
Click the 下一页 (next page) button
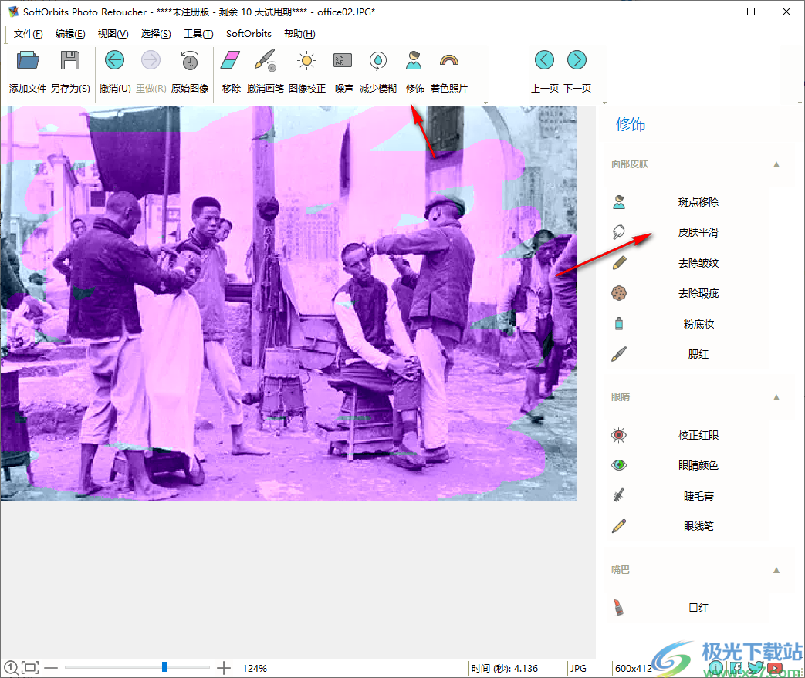[x=577, y=69]
